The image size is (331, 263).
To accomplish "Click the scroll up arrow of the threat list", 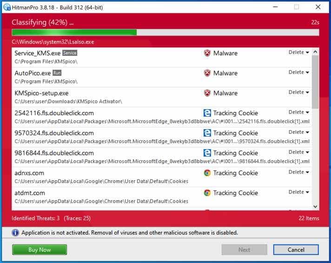I will click(x=315, y=52).
